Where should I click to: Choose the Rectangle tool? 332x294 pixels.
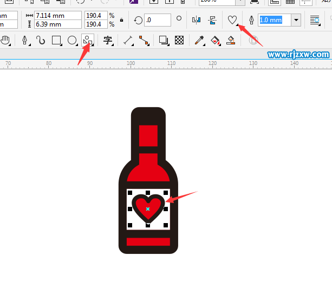(56, 40)
